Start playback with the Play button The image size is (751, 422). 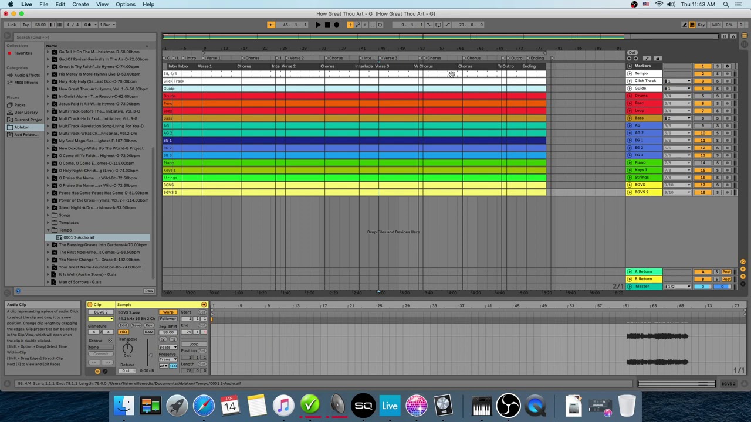[318, 25]
